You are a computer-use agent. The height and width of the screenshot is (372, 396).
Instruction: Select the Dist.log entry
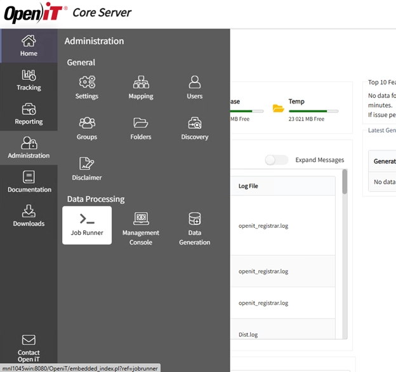[x=248, y=335]
